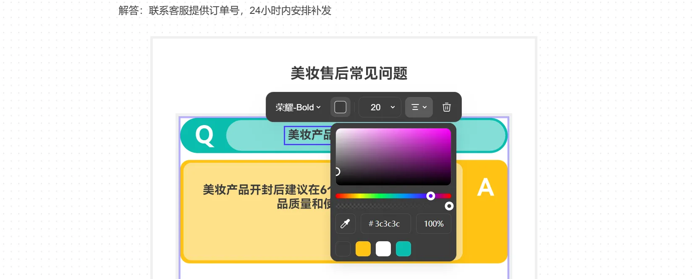Click the big A letter icon
Image resolution: width=694 pixels, height=279 pixels.
pyautogui.click(x=485, y=187)
